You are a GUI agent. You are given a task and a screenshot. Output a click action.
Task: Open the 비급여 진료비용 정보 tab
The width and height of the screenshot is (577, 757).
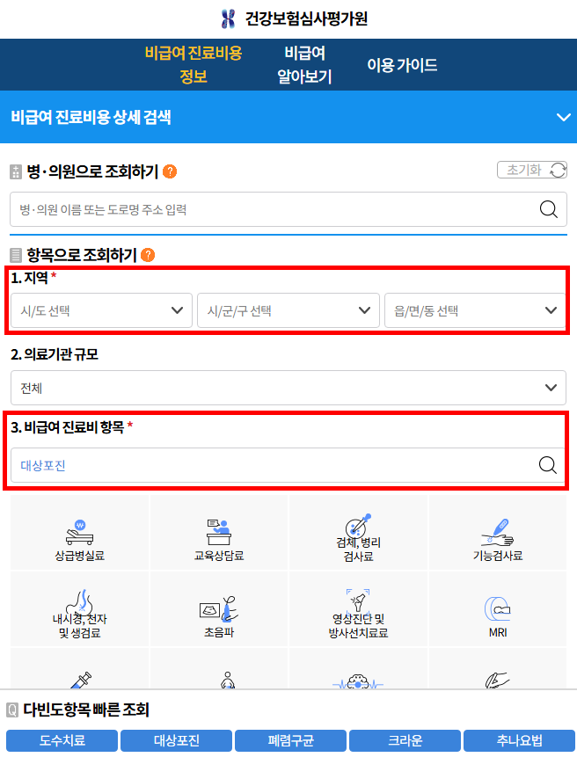(x=194, y=65)
